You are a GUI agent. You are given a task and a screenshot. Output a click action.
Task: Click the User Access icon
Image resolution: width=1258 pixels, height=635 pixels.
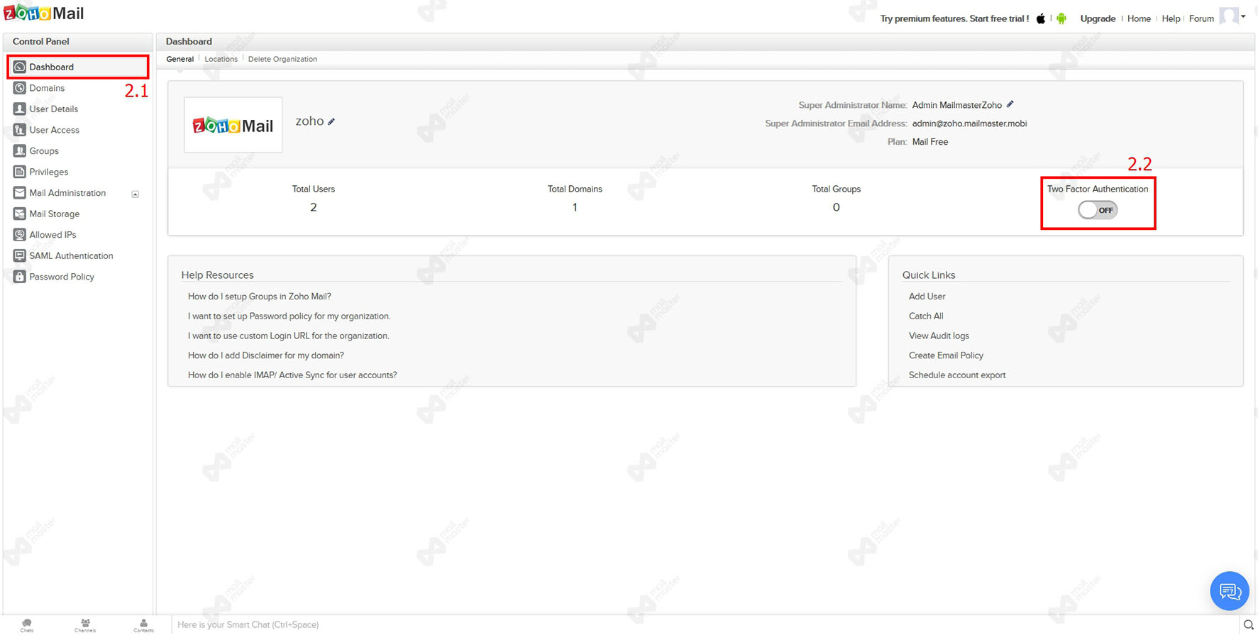(20, 130)
